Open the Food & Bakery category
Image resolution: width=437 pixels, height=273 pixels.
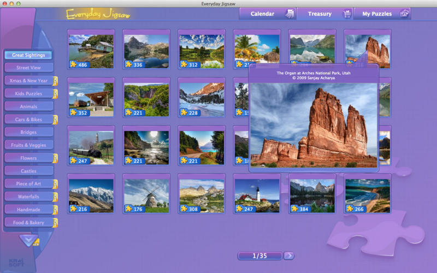28,222
